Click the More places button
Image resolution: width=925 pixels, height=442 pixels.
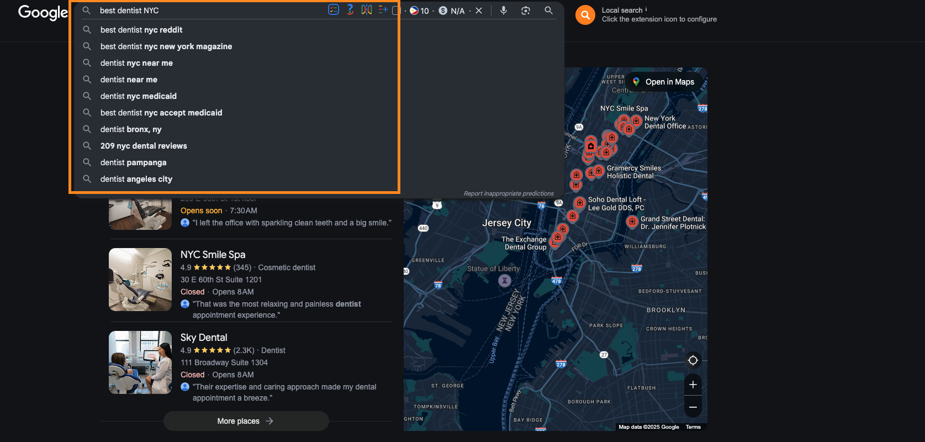tap(246, 421)
